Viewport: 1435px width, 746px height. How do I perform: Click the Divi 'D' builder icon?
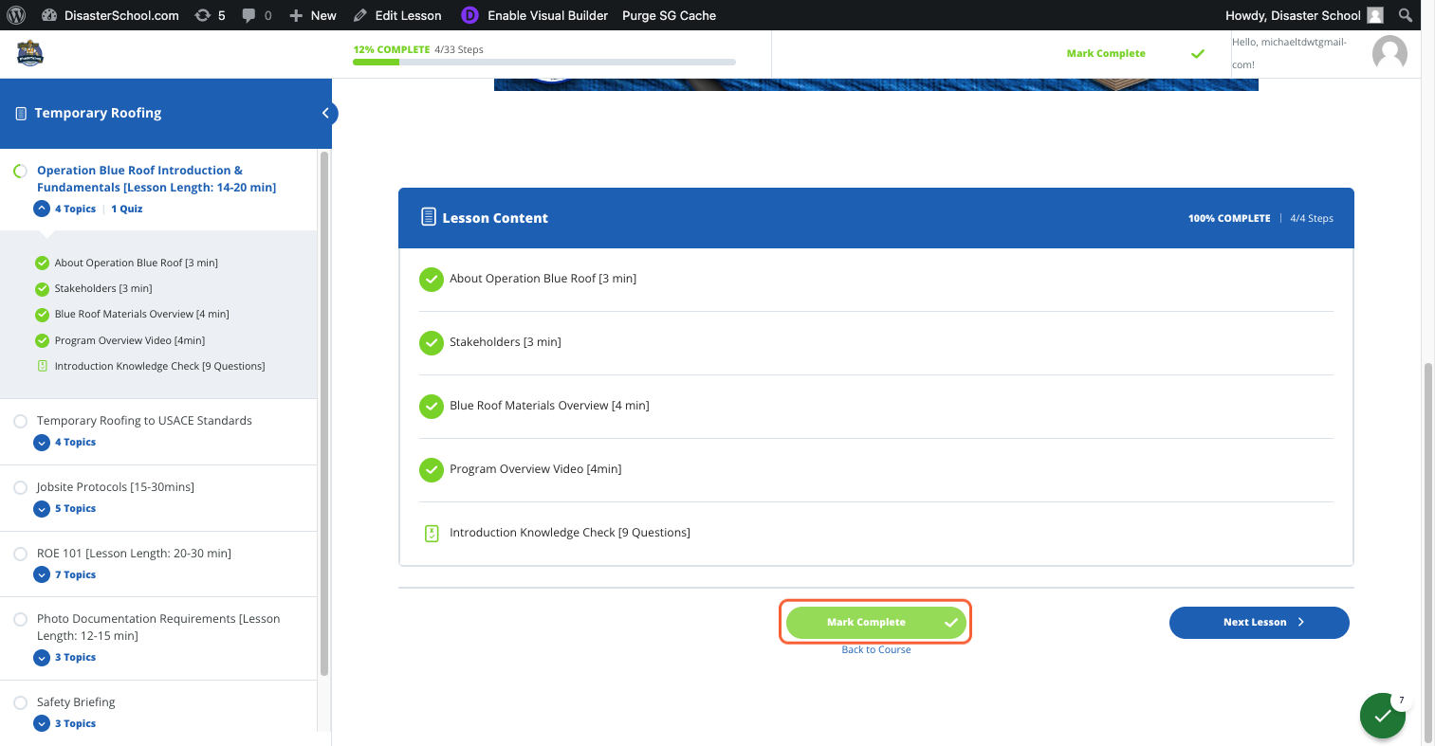469,15
